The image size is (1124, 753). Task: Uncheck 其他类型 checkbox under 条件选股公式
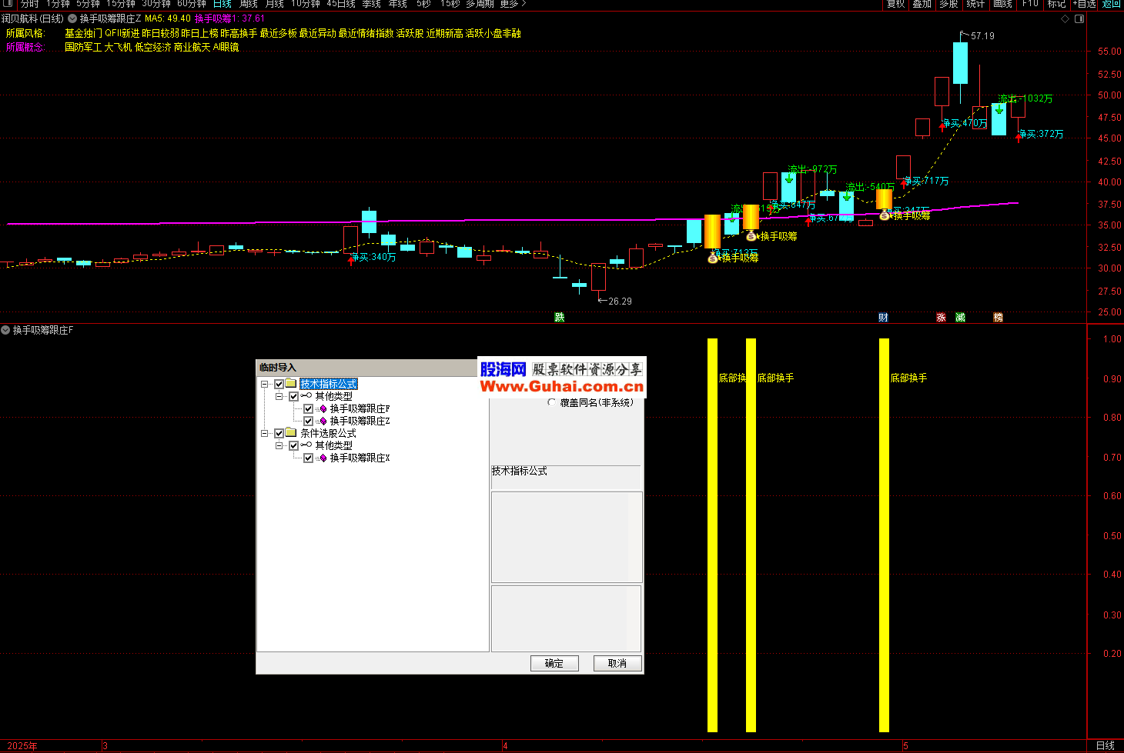coord(293,445)
